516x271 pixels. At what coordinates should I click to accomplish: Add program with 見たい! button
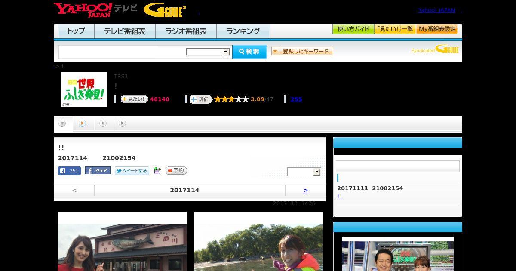pyautogui.click(x=134, y=99)
